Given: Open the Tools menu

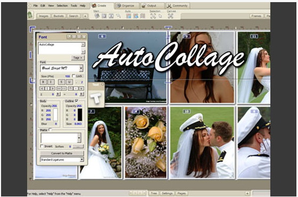Looking at the screenshot, I should [74, 5].
